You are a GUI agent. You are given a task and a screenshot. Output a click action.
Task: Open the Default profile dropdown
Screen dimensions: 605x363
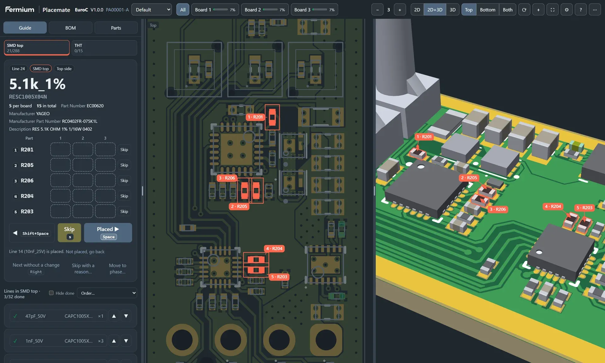pyautogui.click(x=152, y=10)
